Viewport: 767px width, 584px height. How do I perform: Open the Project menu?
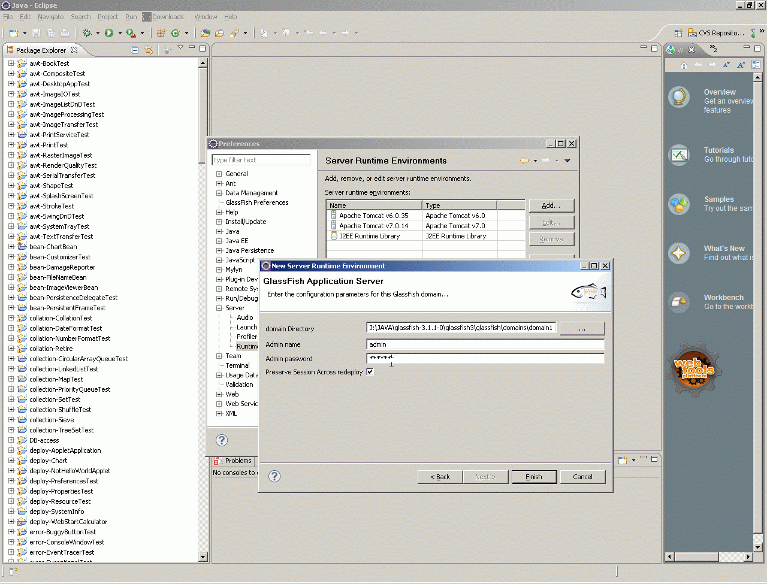[108, 17]
